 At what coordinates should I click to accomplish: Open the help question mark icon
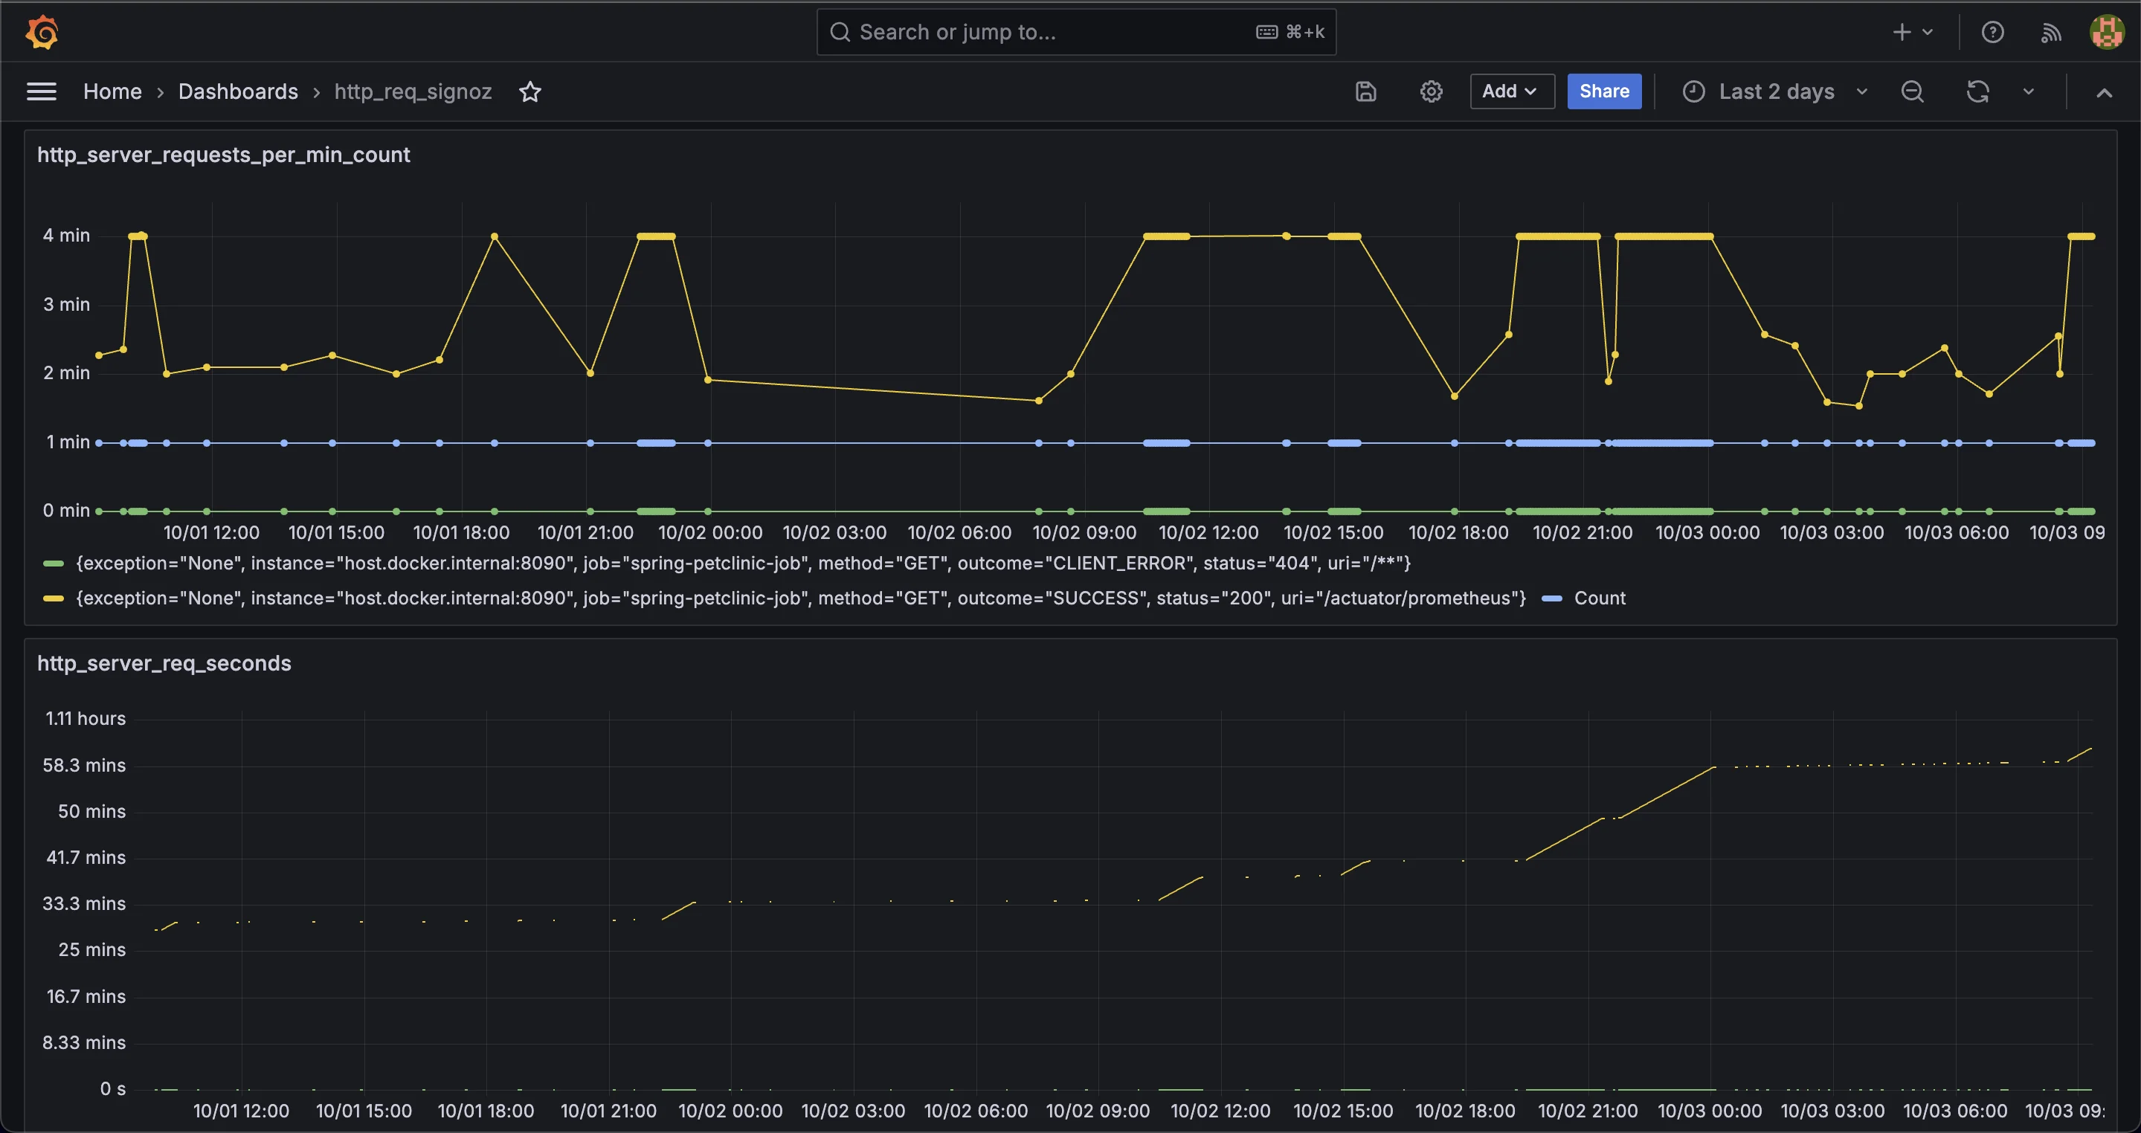tap(1992, 33)
